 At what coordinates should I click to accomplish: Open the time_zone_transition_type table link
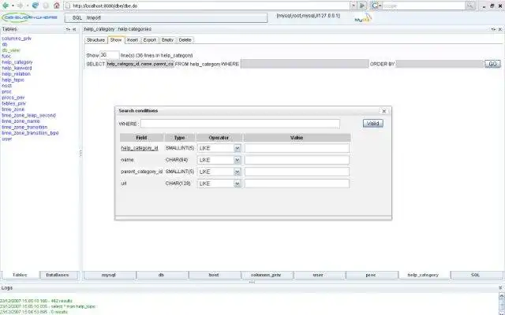pos(30,133)
